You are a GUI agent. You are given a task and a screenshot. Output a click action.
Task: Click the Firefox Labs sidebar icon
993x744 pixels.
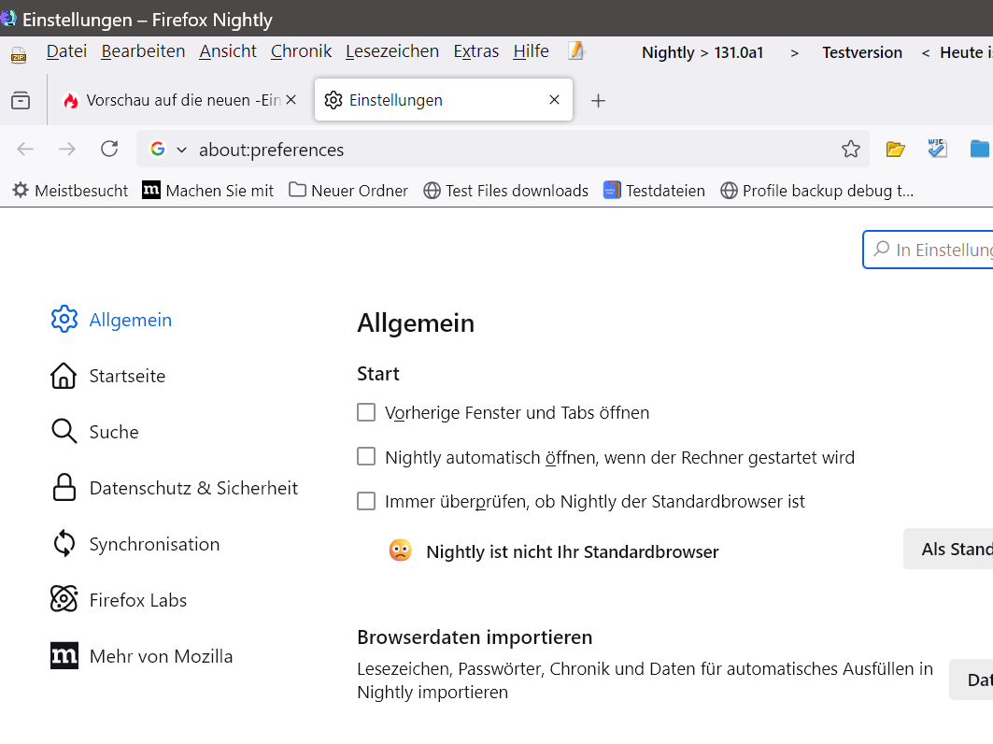(x=64, y=599)
